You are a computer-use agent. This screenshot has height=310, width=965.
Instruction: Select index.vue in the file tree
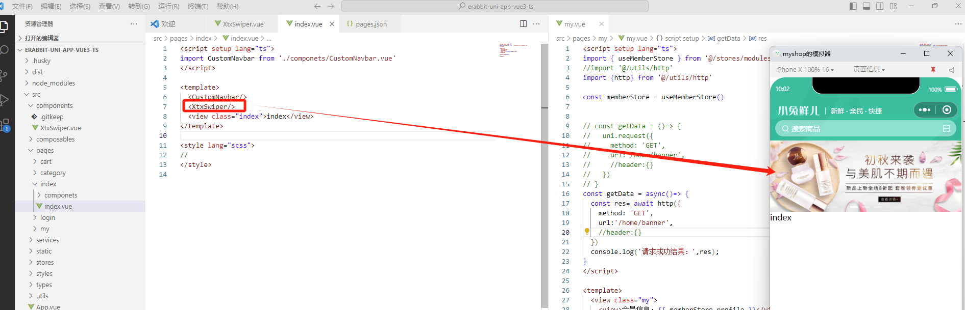coord(80,206)
